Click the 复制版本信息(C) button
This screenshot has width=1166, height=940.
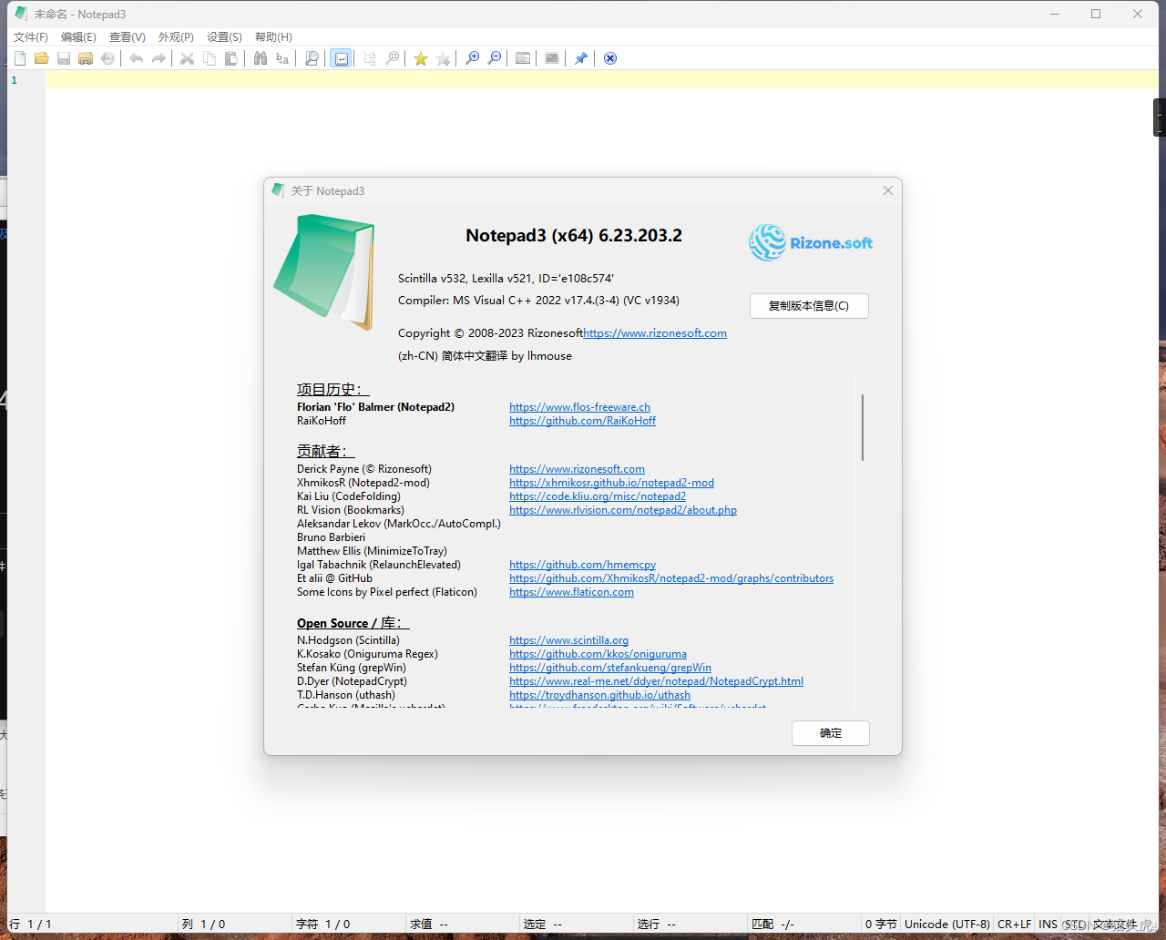[809, 306]
